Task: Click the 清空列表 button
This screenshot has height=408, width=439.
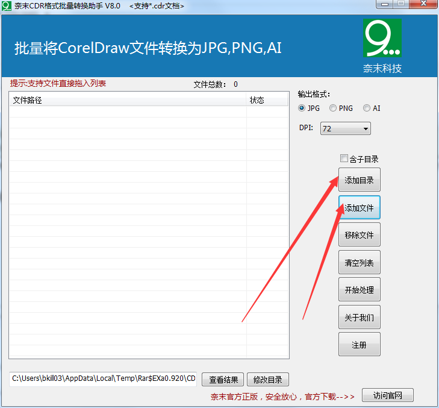Action: pyautogui.click(x=359, y=263)
